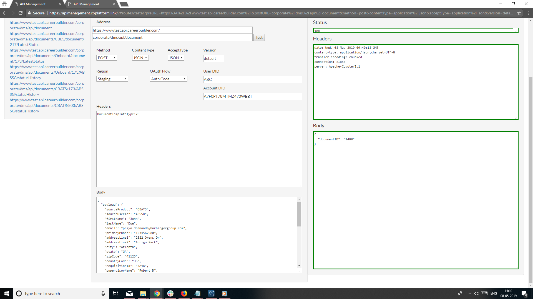The width and height of the screenshot is (533, 299).
Task: Click the response Headers box
Action: (x=416, y=82)
